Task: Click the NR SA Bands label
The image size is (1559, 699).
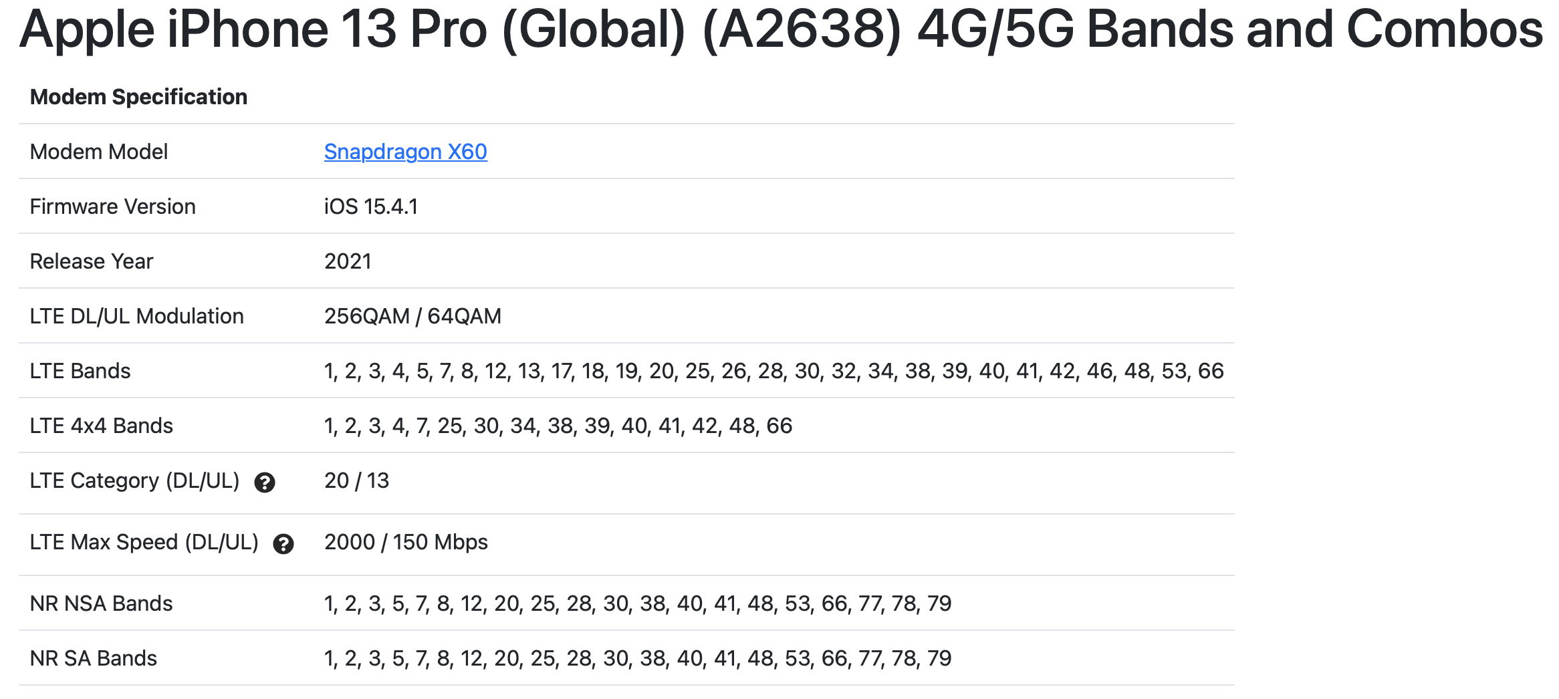Action: pos(94,658)
